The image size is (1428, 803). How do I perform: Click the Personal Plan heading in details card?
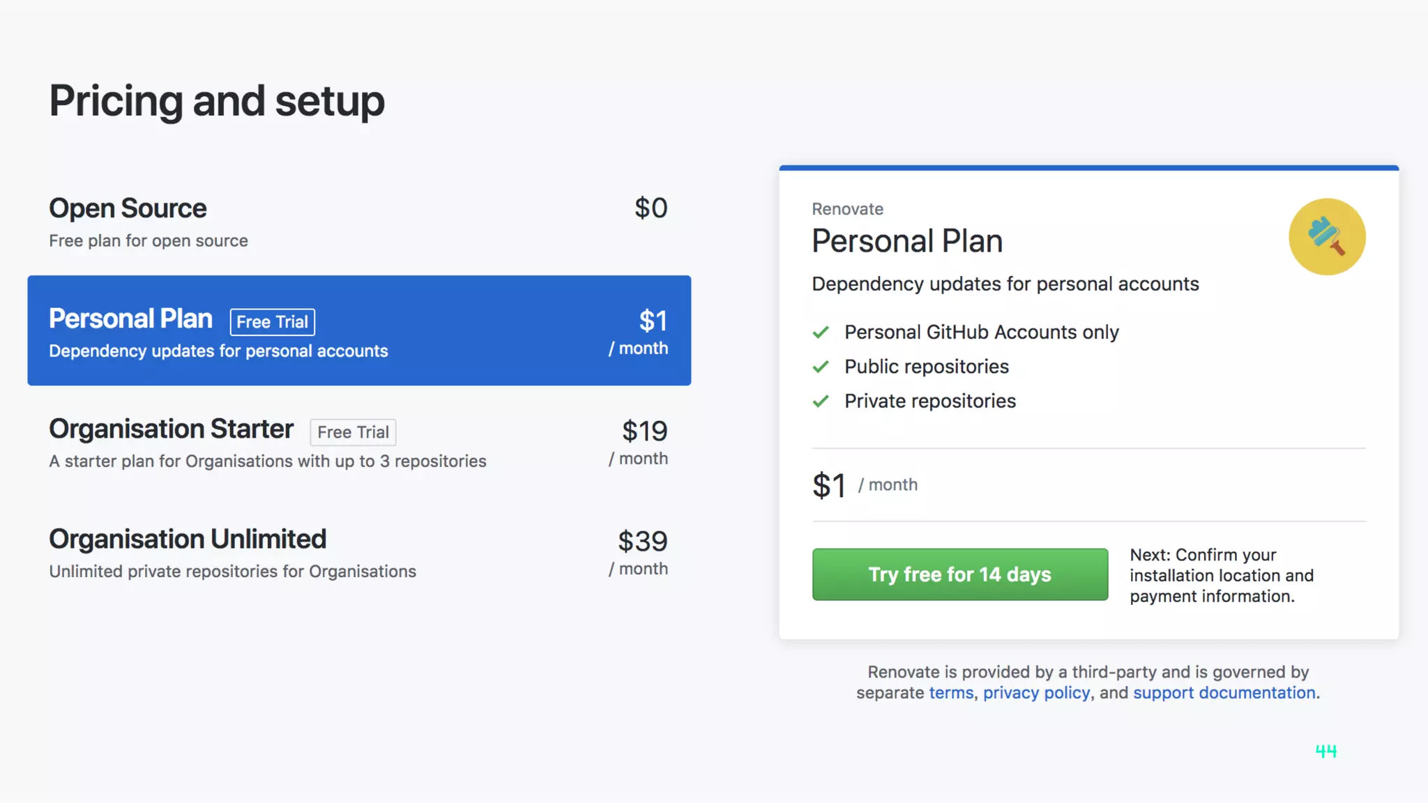907,241
